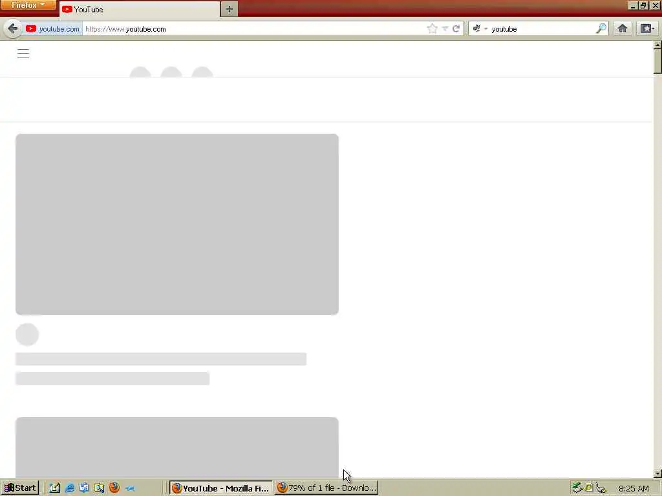The height and width of the screenshot is (496, 662).
Task: Open the 79% of 1 file Downloads window
Action: click(326, 488)
